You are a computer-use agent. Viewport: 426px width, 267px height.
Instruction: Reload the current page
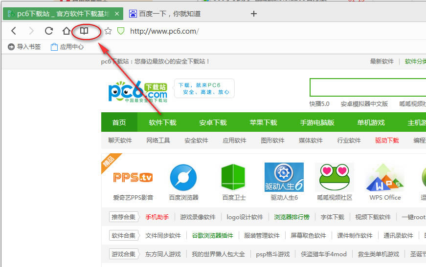tap(49, 31)
